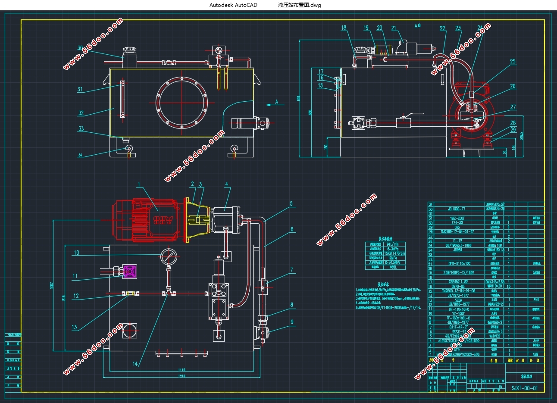Click callout number 32 in the front view
This screenshot has height=403, width=557.
point(81,113)
